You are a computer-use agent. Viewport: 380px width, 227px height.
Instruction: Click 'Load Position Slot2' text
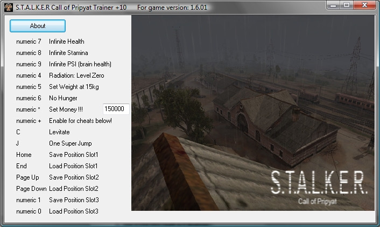74,189
